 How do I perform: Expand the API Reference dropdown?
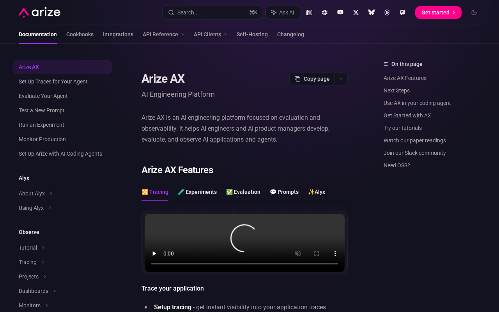pos(164,34)
